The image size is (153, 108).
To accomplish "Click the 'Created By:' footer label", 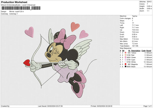I will pyautogui.click(x=5, y=106).
